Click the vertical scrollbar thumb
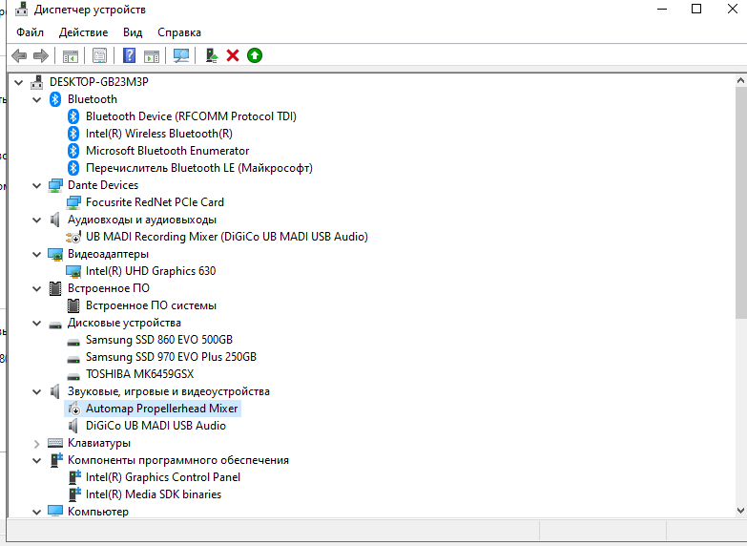Image resolution: width=747 pixels, height=546 pixels. coord(741,202)
